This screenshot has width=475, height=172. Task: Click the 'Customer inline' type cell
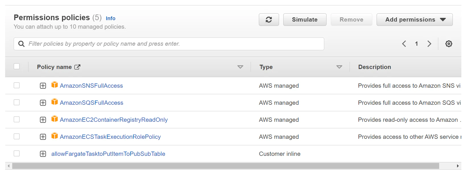click(280, 154)
